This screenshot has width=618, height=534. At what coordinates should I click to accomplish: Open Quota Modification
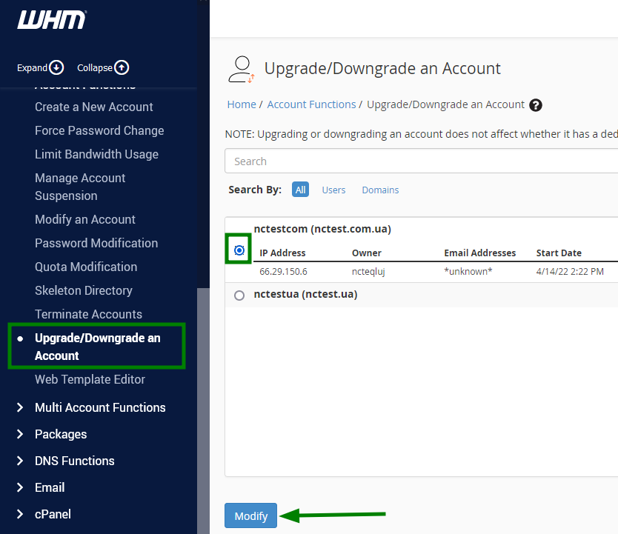[x=86, y=267]
